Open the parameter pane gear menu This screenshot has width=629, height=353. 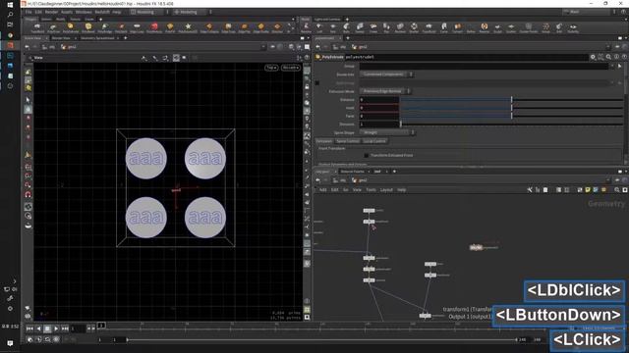click(593, 57)
